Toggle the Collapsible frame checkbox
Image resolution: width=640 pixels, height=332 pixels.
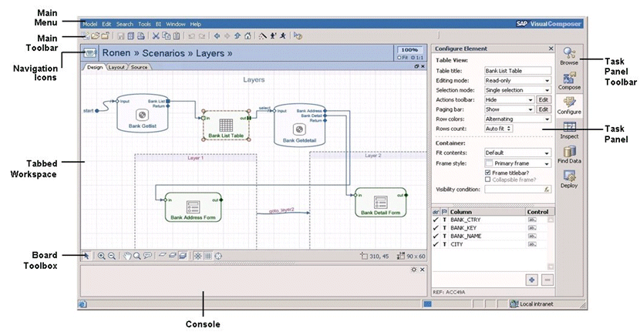pyautogui.click(x=488, y=179)
